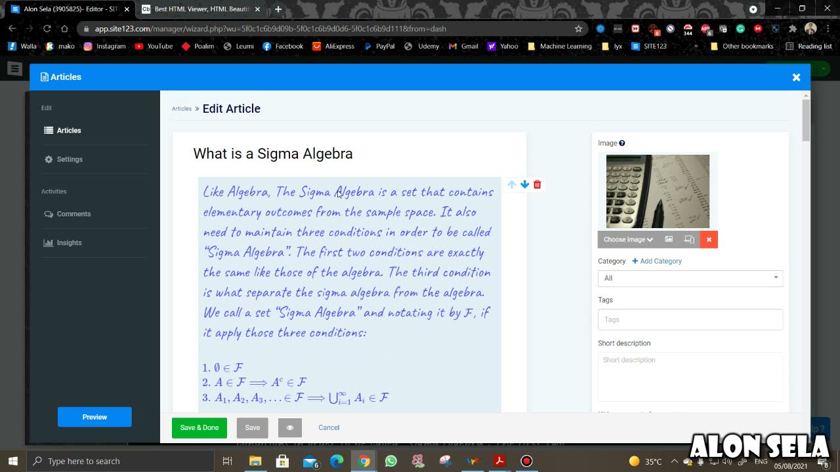The height and width of the screenshot is (472, 840).
Task: Click the article title What is a Sigma Algebra
Action: (273, 153)
